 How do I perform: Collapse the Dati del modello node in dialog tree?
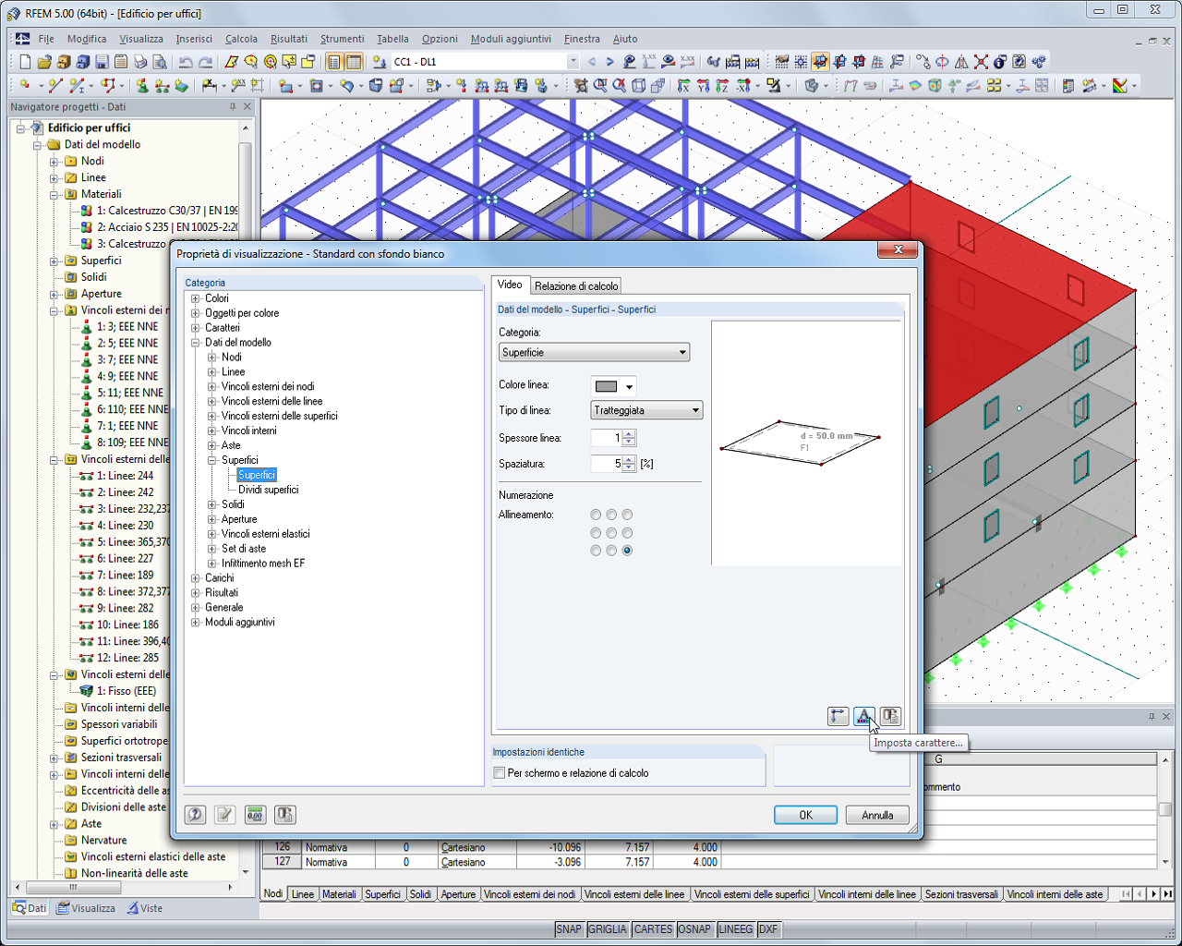[x=196, y=343]
